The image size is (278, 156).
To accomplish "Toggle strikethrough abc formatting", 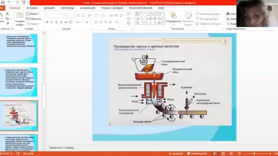I will tap(66, 22).
